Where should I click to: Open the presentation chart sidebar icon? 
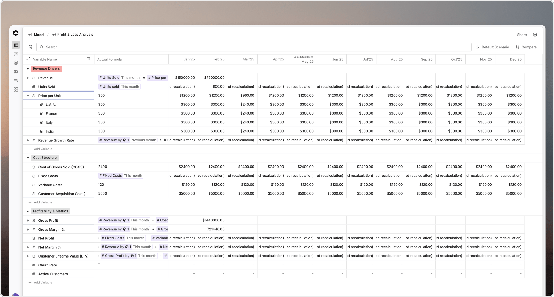pos(16,54)
